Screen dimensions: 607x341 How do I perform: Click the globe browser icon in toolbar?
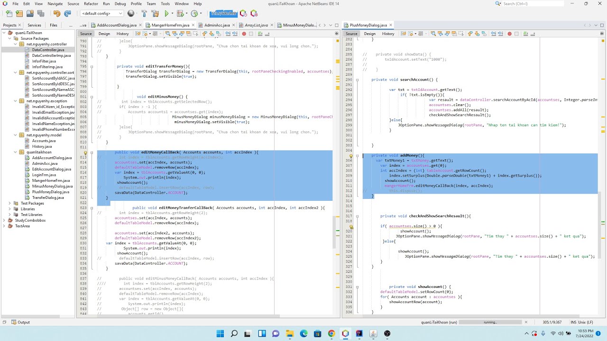pyautogui.click(x=131, y=14)
